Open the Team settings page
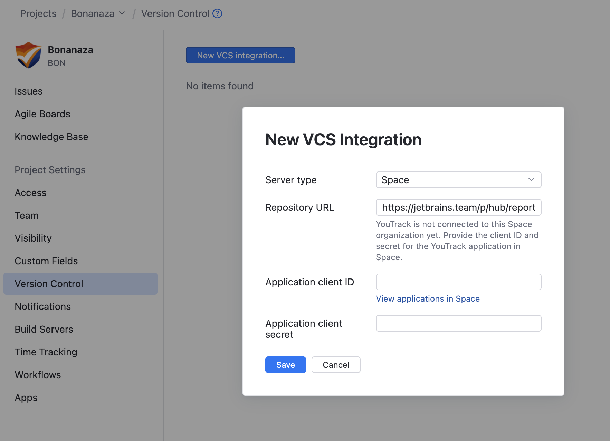The width and height of the screenshot is (610, 441). 27,215
